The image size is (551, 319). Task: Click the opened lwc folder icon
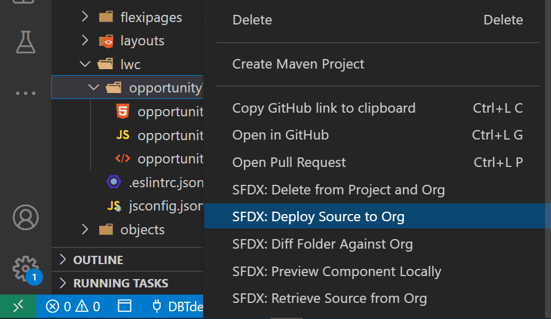coord(105,64)
